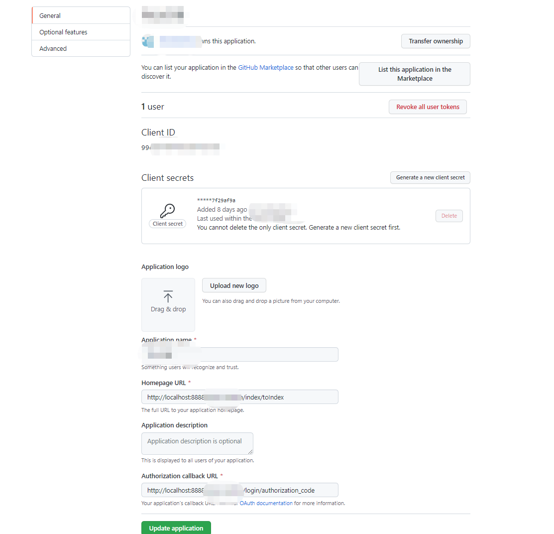Click the Application name input field
The image size is (554, 534).
pyautogui.click(x=239, y=354)
